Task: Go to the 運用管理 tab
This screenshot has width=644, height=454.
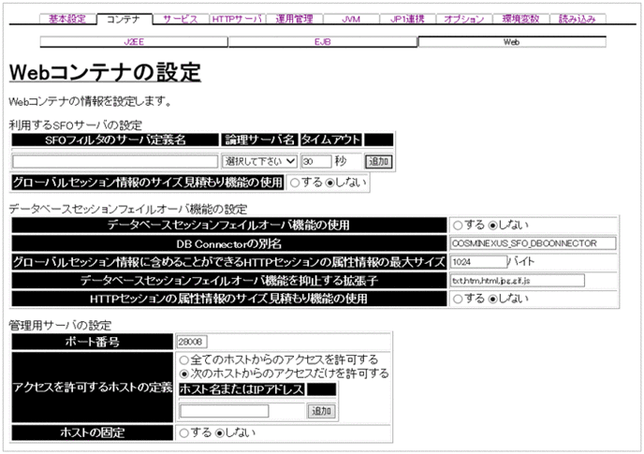Action: pos(294,19)
